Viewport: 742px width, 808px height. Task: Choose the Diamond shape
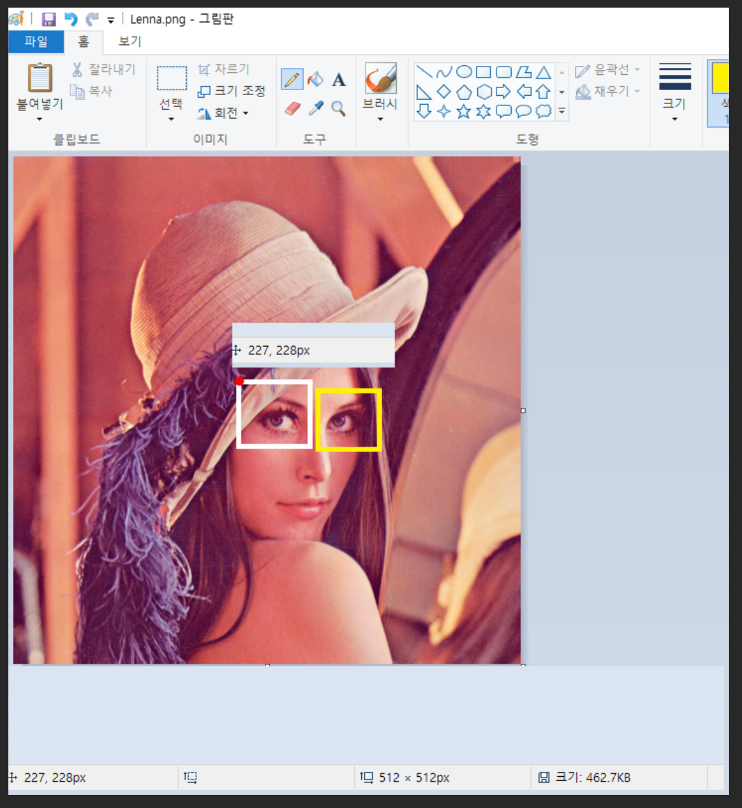444,92
